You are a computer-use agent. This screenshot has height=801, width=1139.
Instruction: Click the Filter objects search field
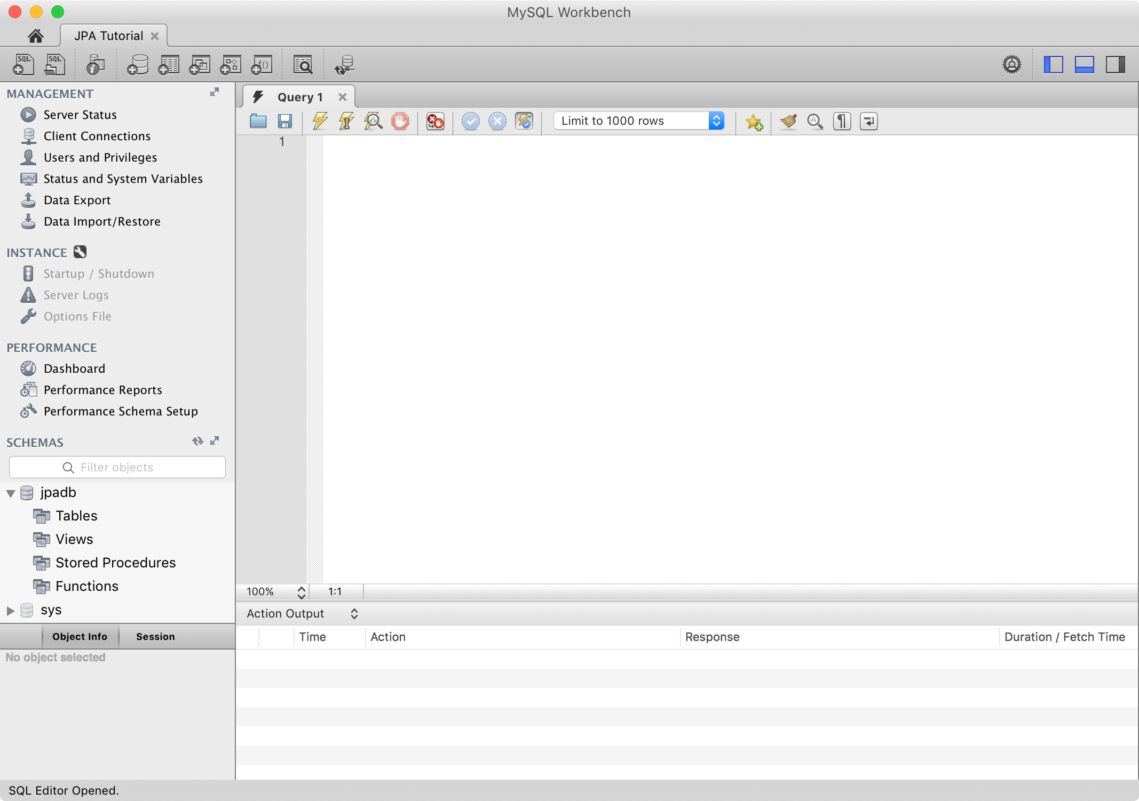tap(117, 467)
